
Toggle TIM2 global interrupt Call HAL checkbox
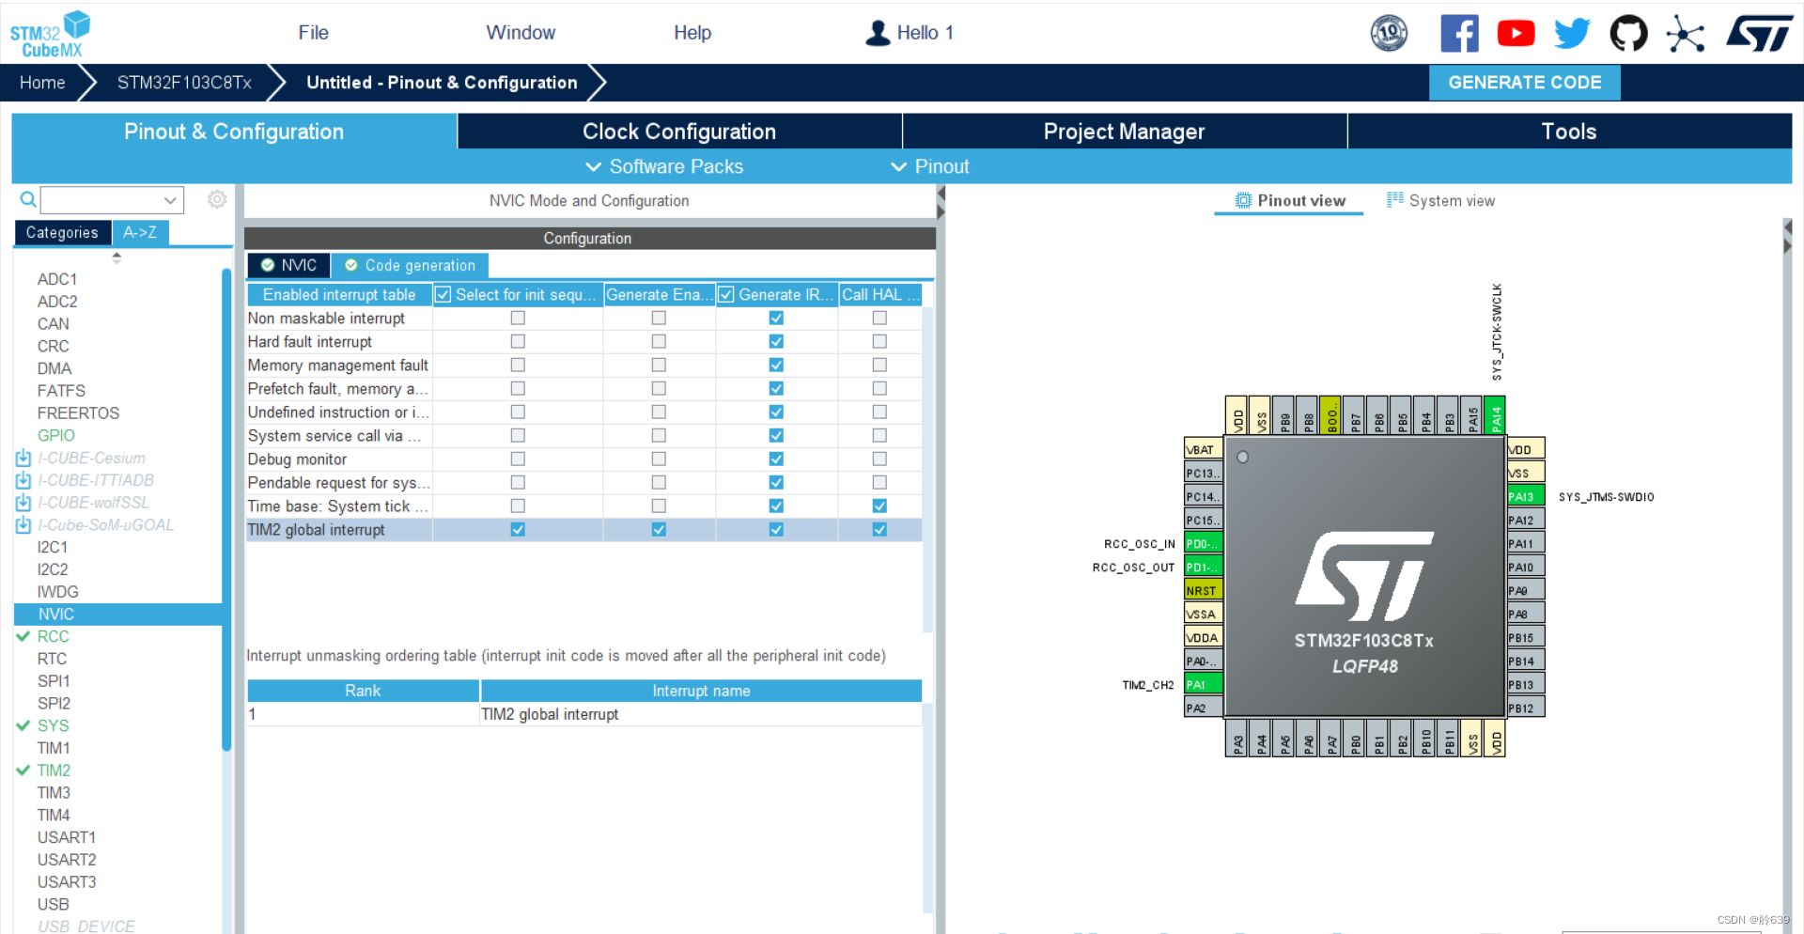[x=879, y=530]
